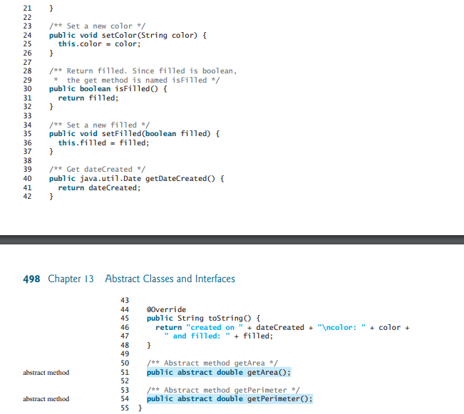Click 'public void setFilled(boolean filled) {'
The width and height of the screenshot is (464, 414).
134,134
